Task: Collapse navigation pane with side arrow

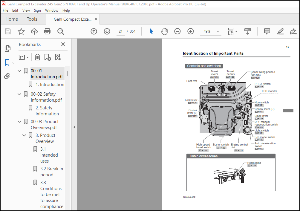Action: point(74,127)
